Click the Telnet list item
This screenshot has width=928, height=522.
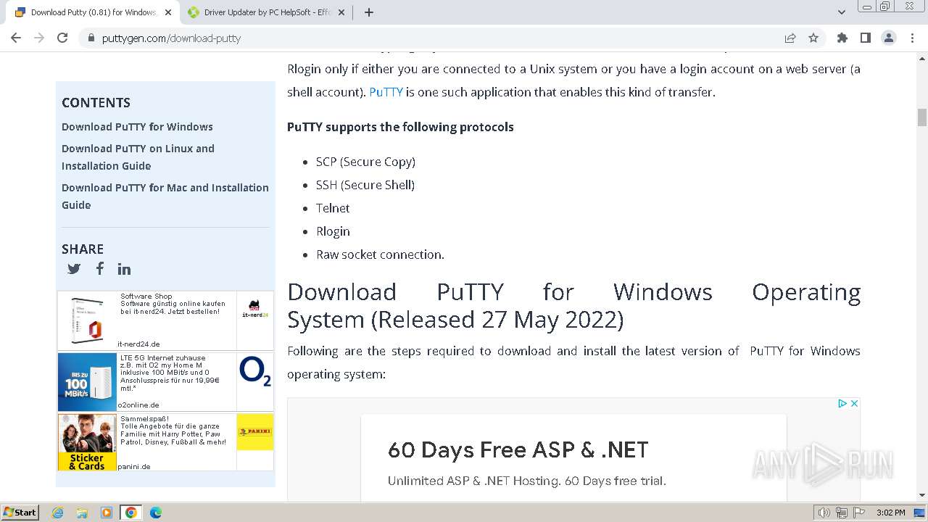[x=333, y=208]
